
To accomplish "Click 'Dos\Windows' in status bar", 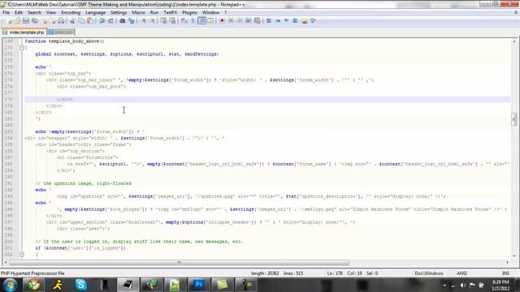I will [x=429, y=273].
